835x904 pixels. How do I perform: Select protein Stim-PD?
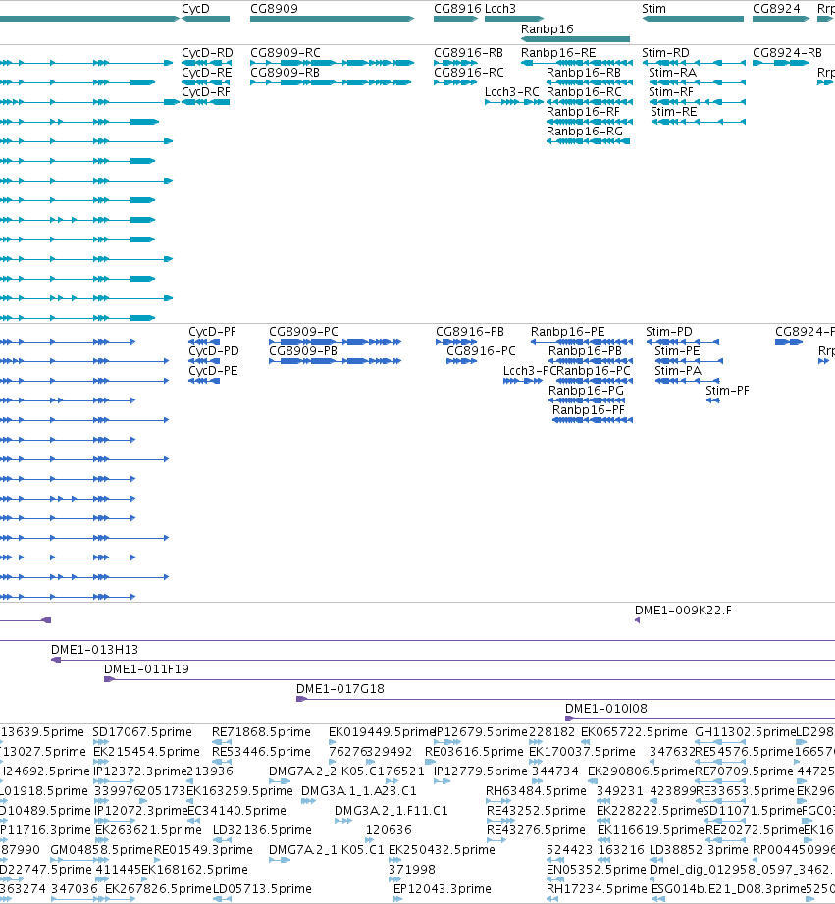pyautogui.click(x=683, y=342)
